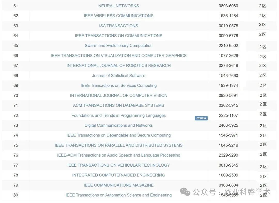Select ISSN 0920-5691 cell

click(228, 95)
